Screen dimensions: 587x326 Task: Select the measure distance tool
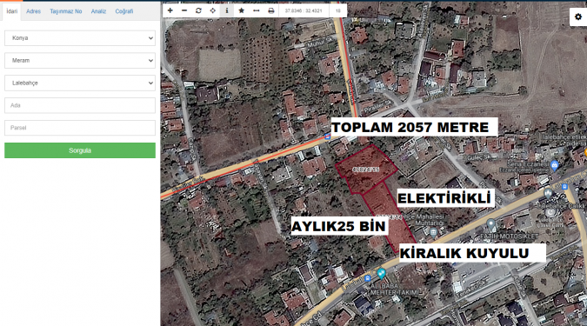tap(256, 10)
